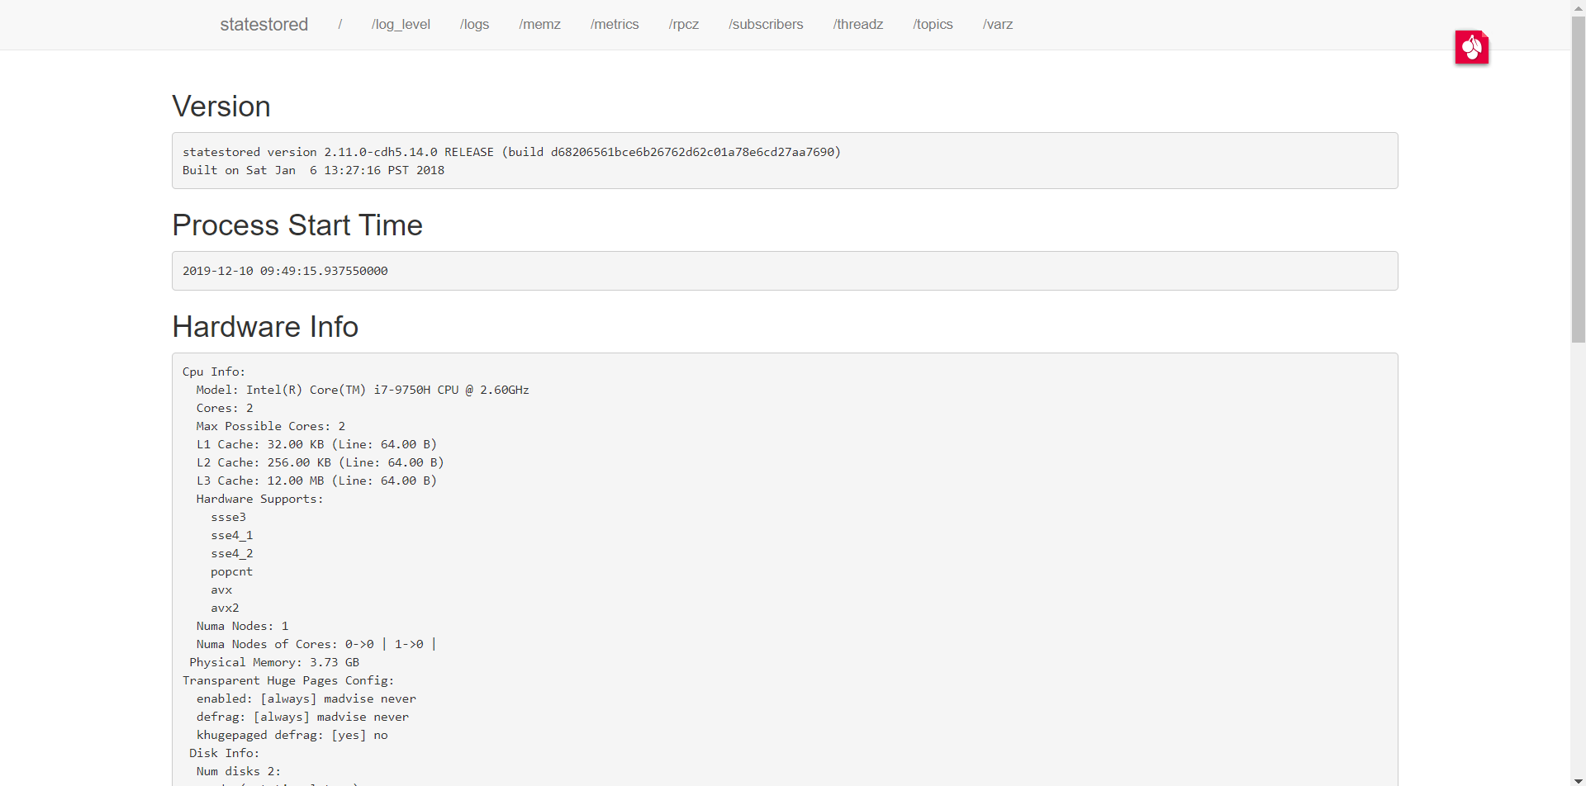Click the start time 2019-12-10 09:49:15 value
The image size is (1586, 786).
pyautogui.click(x=285, y=271)
